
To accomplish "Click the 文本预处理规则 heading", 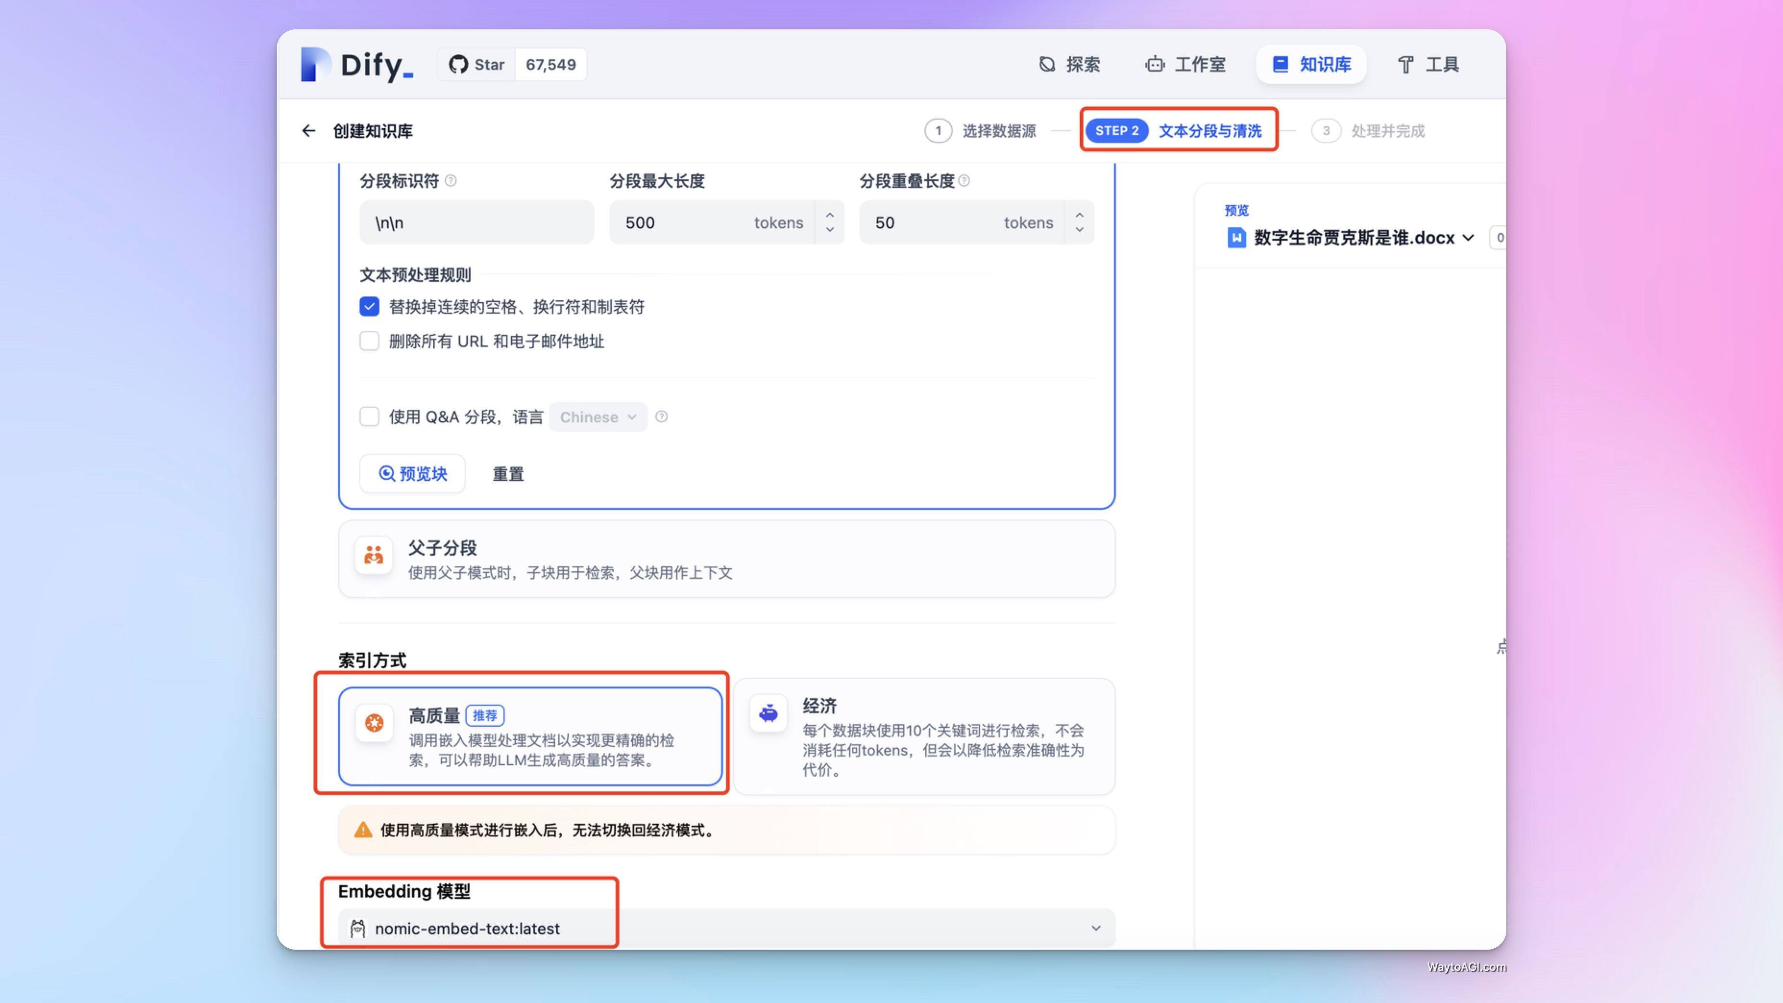I will click(x=415, y=275).
